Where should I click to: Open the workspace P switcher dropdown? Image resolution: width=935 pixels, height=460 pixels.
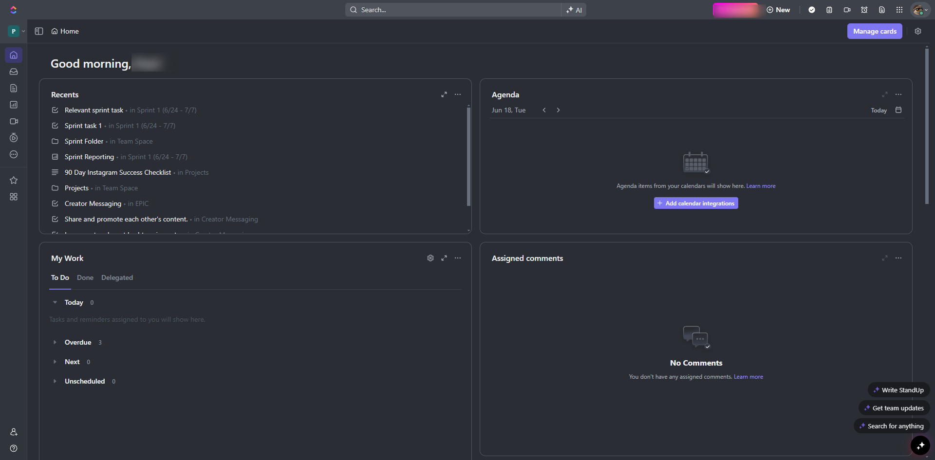click(17, 31)
